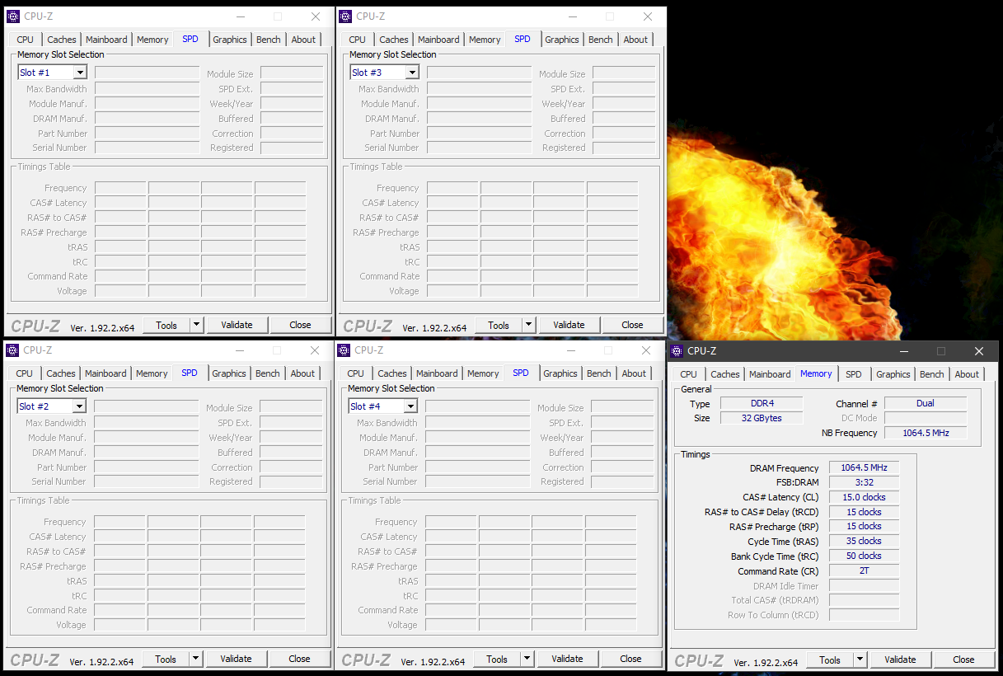Click Close button in Slot #3 window
Screen dimensions: 1003x676
(632, 325)
